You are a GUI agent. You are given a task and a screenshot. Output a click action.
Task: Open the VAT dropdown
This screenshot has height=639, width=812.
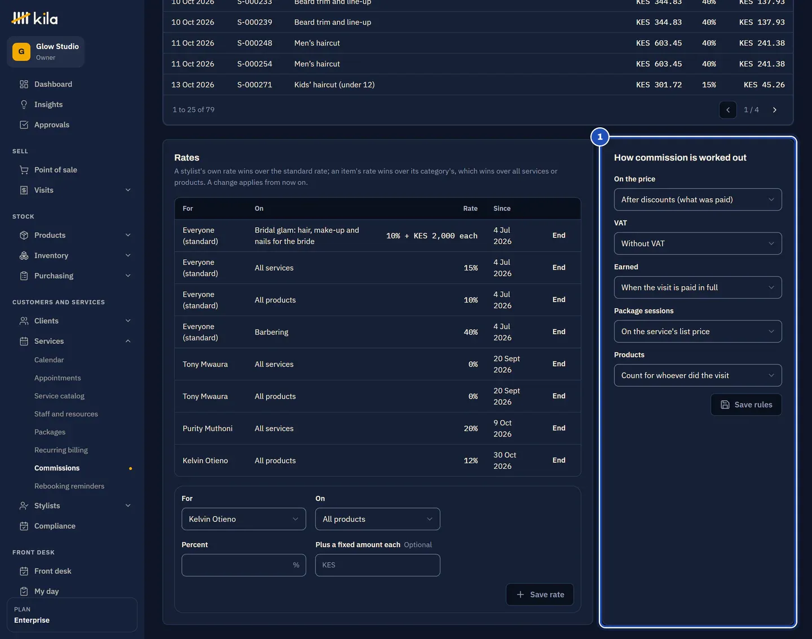click(698, 243)
